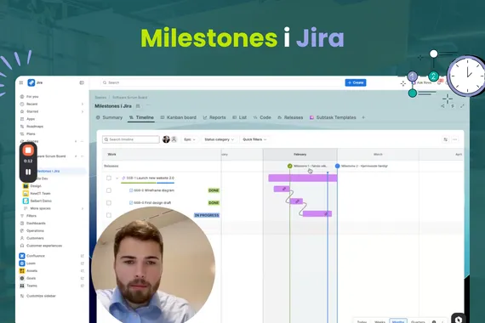Focus the top Search bar
The width and height of the screenshot is (485, 323).
coord(221,82)
